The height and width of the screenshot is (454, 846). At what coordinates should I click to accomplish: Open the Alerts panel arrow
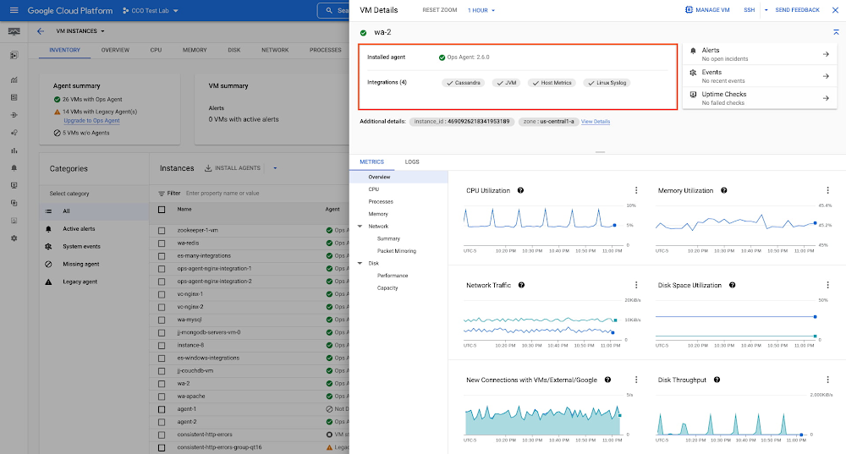click(x=825, y=54)
